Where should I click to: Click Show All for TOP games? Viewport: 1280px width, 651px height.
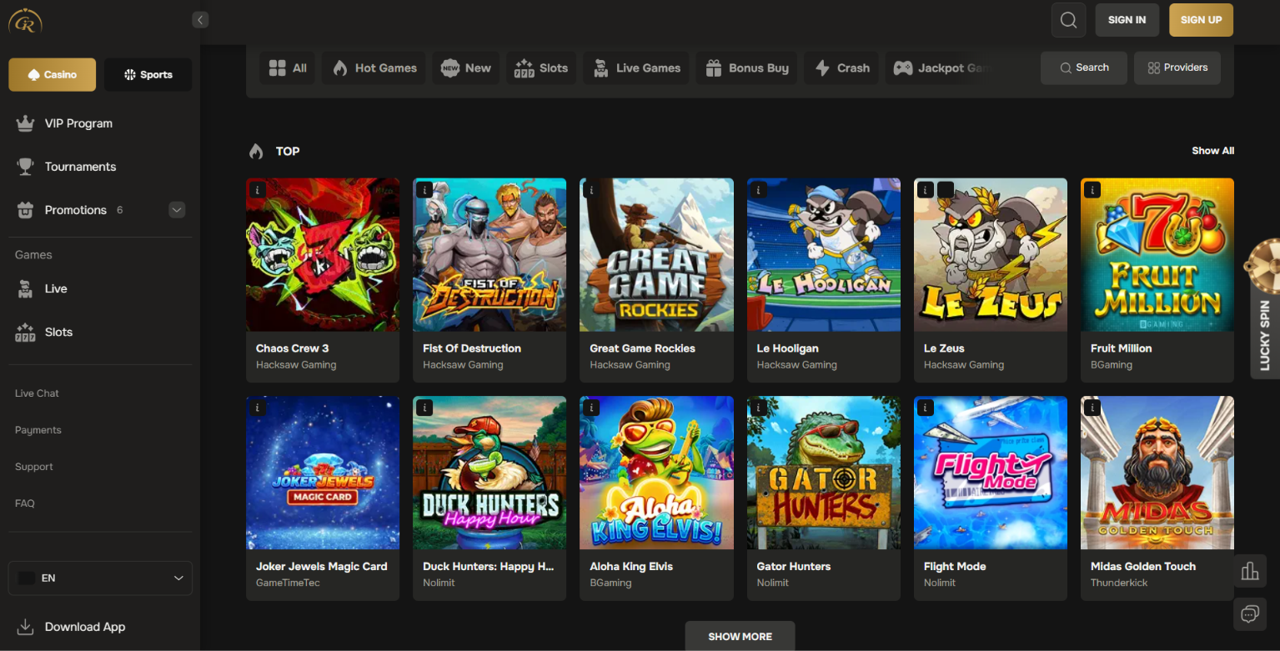point(1212,151)
